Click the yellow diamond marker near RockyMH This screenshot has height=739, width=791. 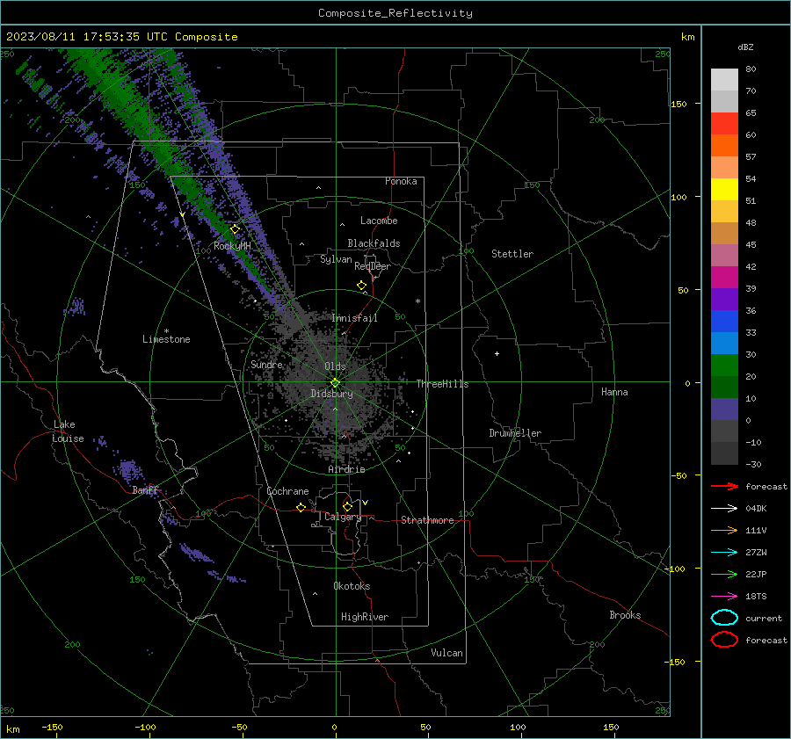tap(235, 229)
